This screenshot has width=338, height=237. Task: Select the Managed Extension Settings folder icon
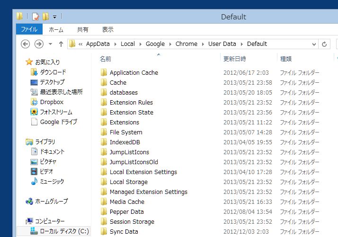(x=104, y=192)
